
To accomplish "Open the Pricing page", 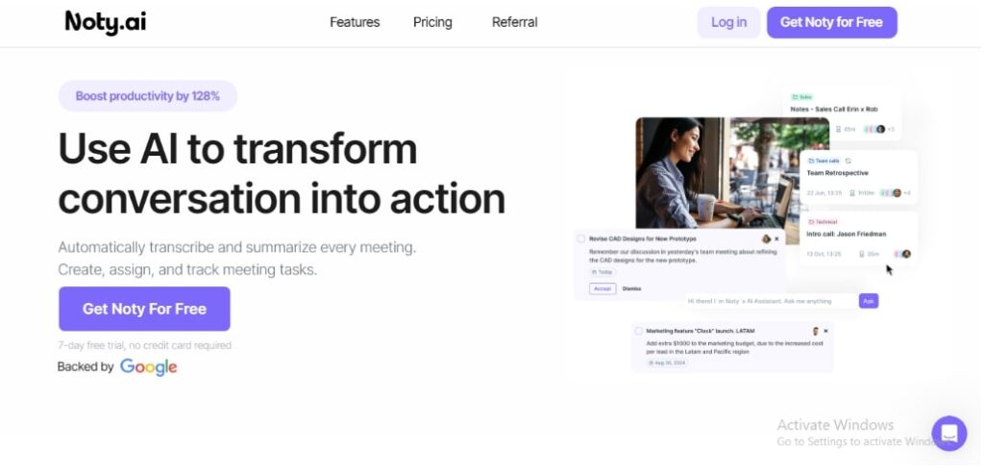I will pyautogui.click(x=432, y=22).
